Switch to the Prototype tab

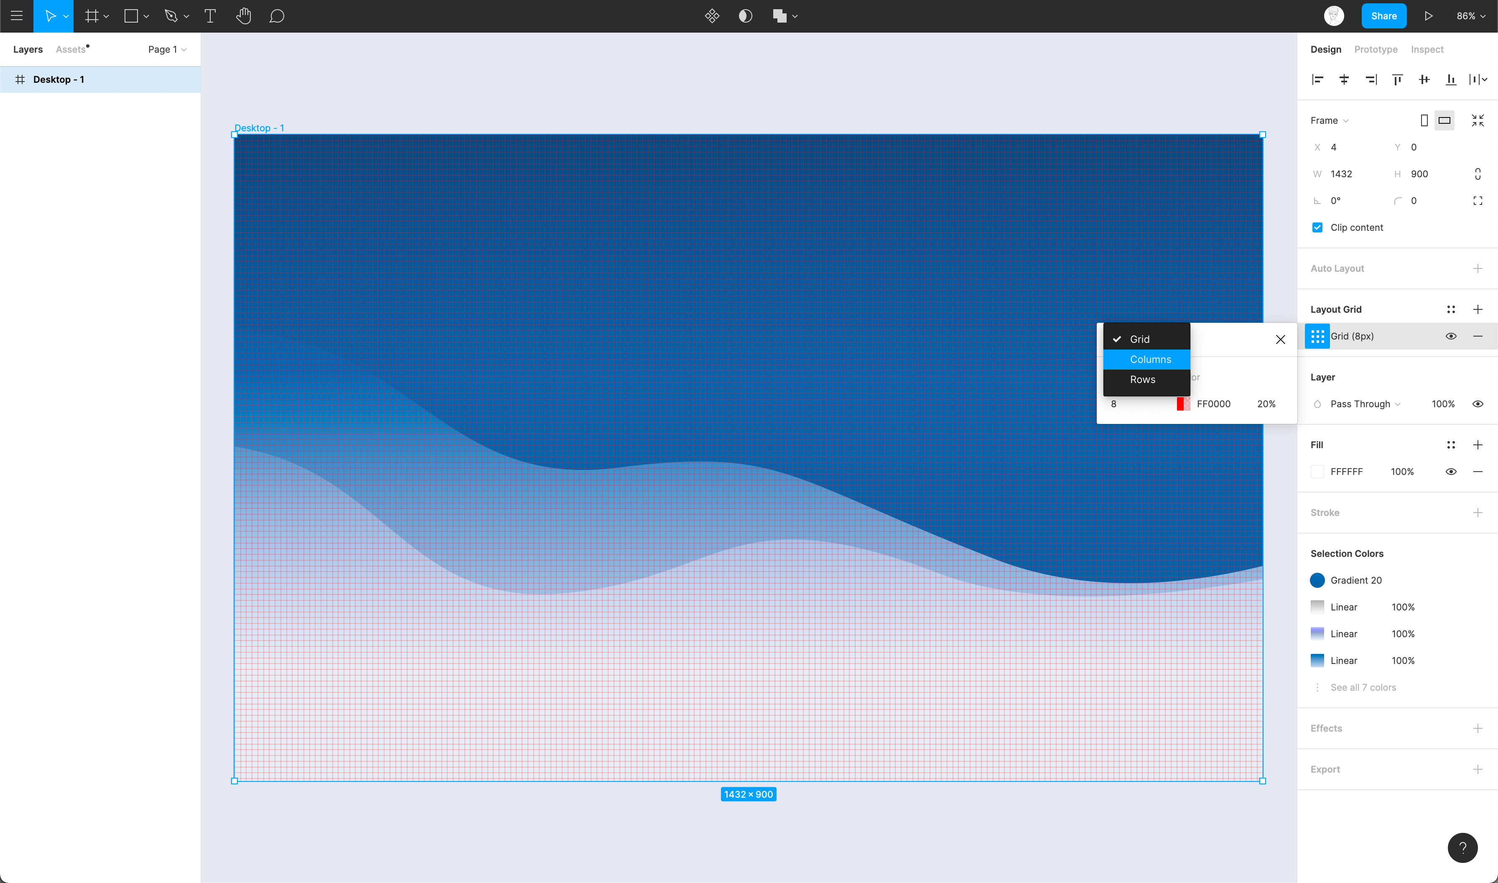(1376, 49)
